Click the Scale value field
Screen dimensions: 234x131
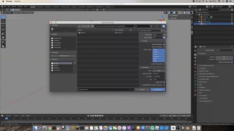point(159,71)
